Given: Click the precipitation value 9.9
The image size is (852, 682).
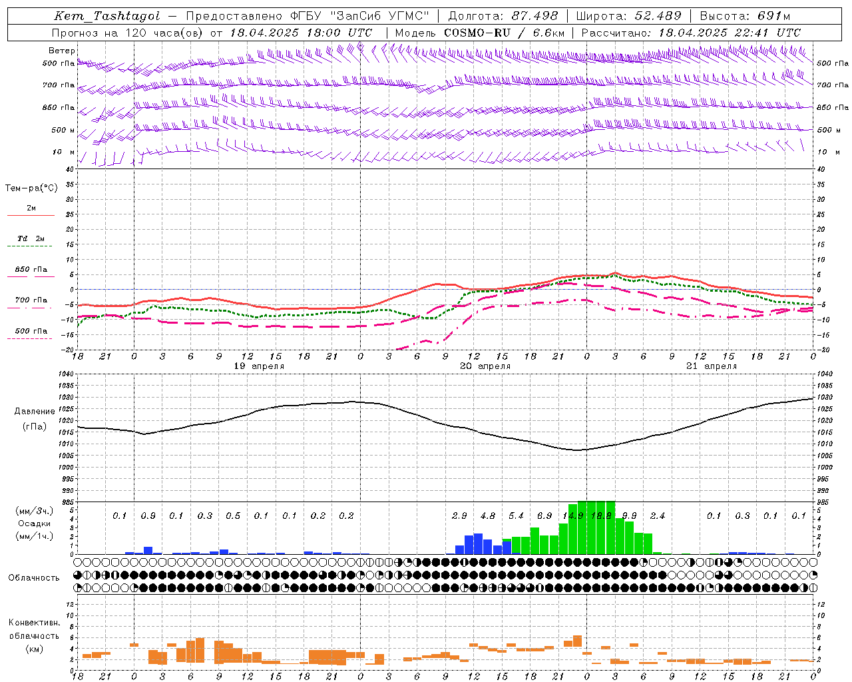Looking at the screenshot, I should [x=629, y=516].
